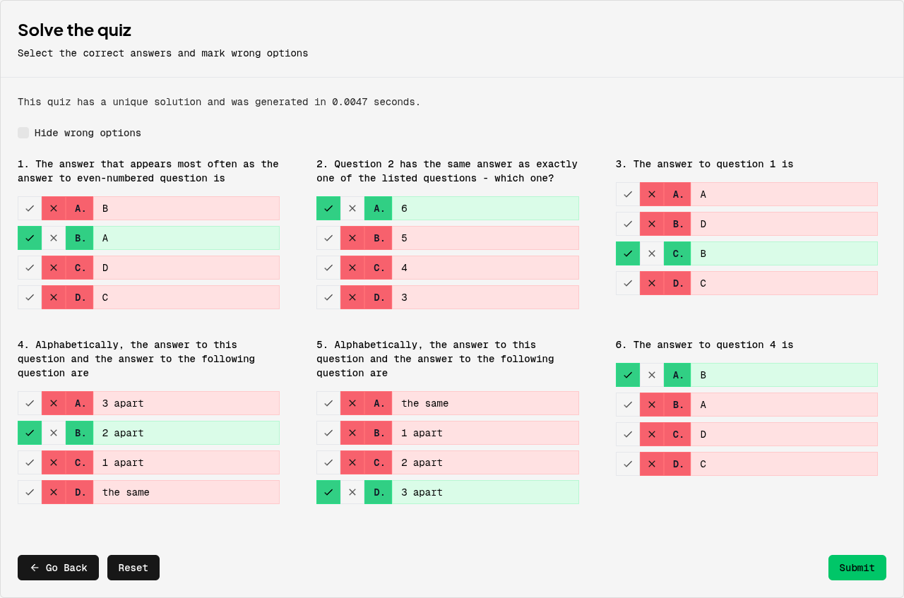Mark question 5 option A "the same" as correct
The image size is (904, 598).
(x=328, y=403)
